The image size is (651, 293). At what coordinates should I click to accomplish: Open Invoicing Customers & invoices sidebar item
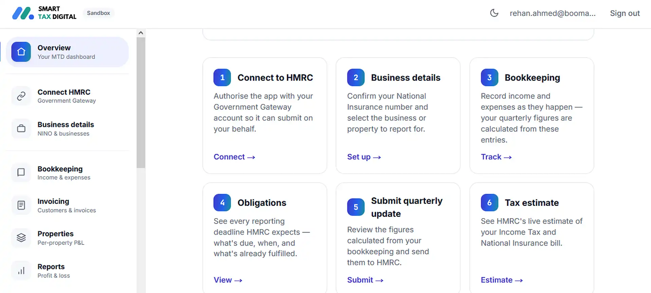(67, 205)
